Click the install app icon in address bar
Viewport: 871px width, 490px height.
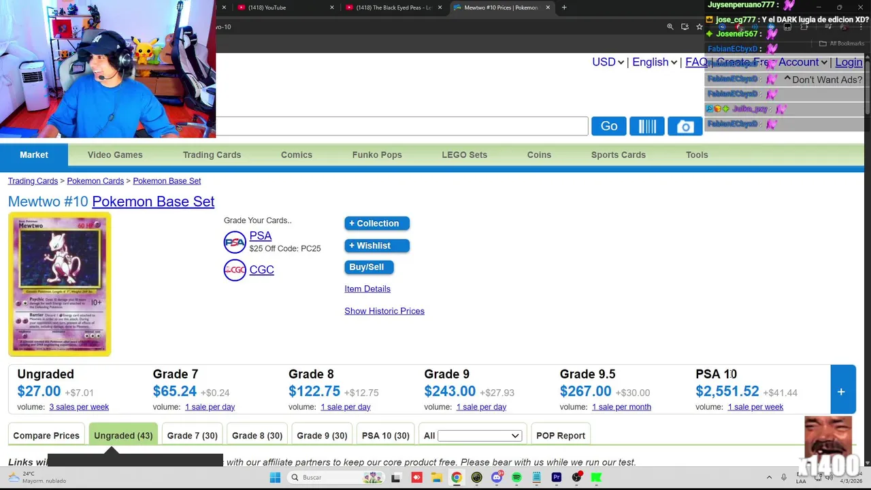[685, 27]
